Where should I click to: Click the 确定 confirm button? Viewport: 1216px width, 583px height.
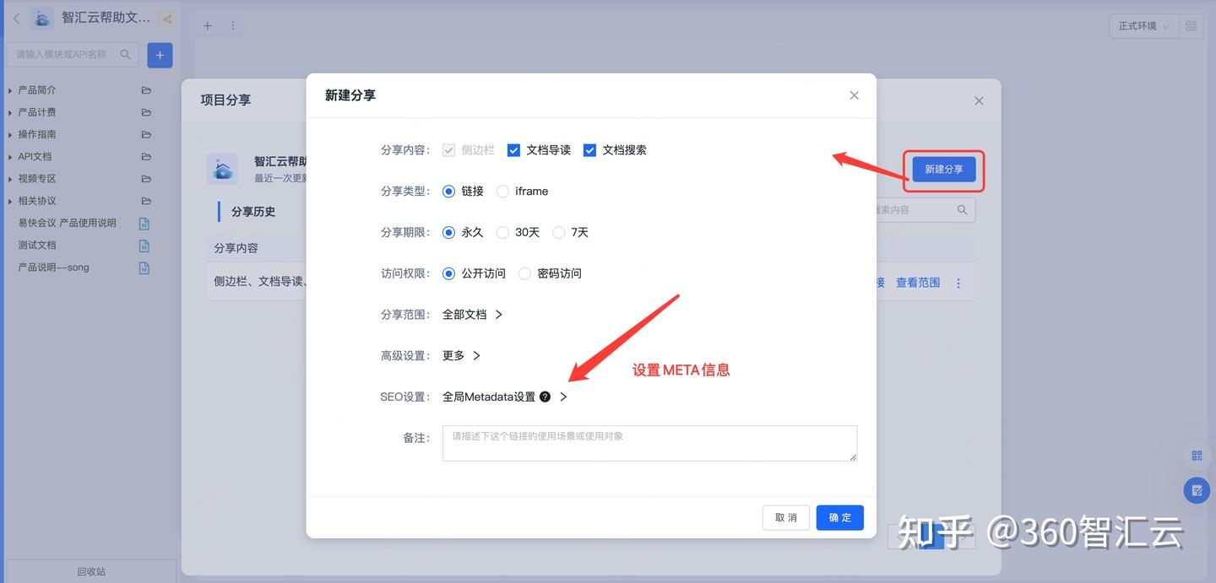(x=839, y=518)
